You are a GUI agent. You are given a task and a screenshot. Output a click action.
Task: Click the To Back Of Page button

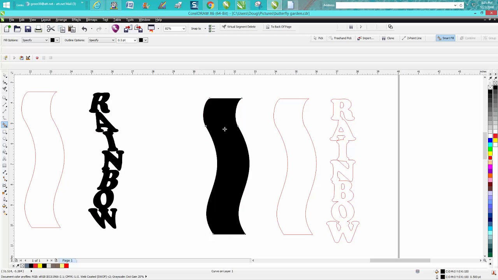(279, 27)
